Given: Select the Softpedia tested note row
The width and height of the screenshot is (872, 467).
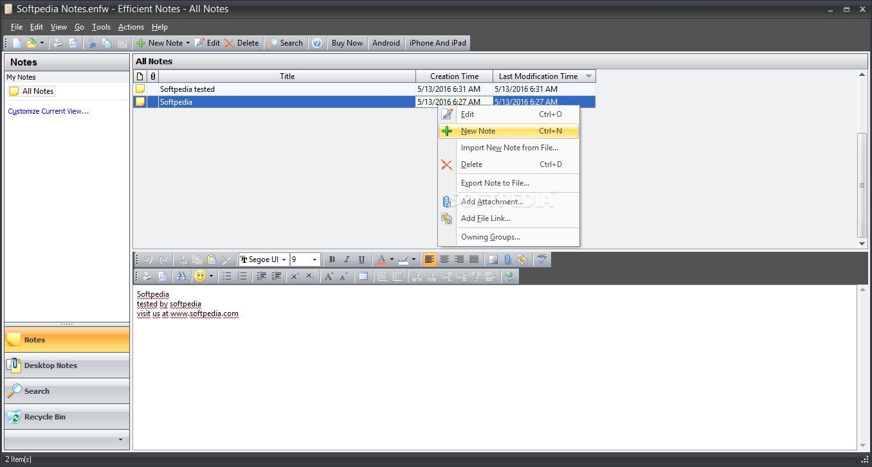Looking at the screenshot, I should (364, 89).
